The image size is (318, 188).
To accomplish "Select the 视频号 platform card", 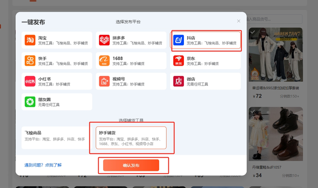I will (131, 81).
